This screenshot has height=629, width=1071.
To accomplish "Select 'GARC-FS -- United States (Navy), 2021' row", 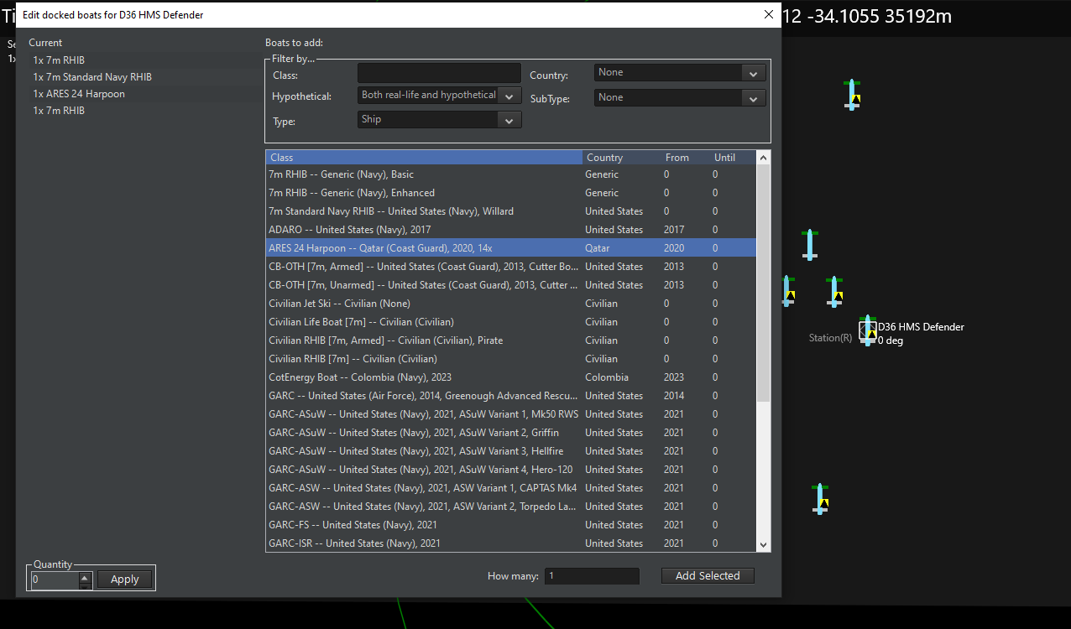I will coord(510,525).
